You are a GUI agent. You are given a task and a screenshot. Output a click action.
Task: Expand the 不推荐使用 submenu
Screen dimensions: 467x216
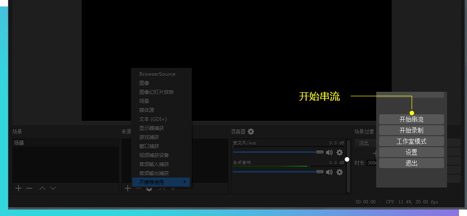point(161,182)
